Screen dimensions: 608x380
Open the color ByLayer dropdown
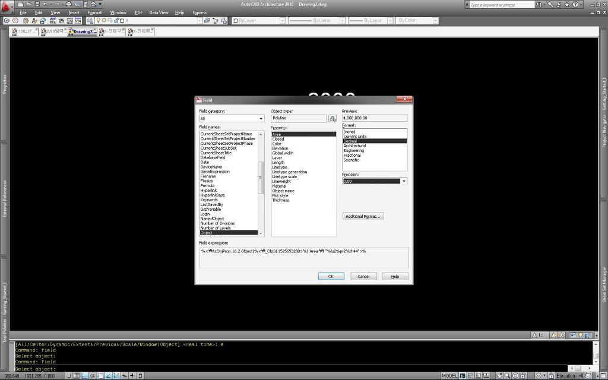point(282,21)
